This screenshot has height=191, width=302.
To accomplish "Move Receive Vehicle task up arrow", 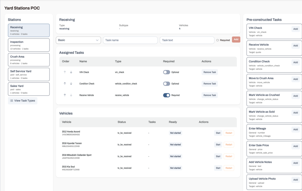I will pyautogui.click(x=65, y=95).
